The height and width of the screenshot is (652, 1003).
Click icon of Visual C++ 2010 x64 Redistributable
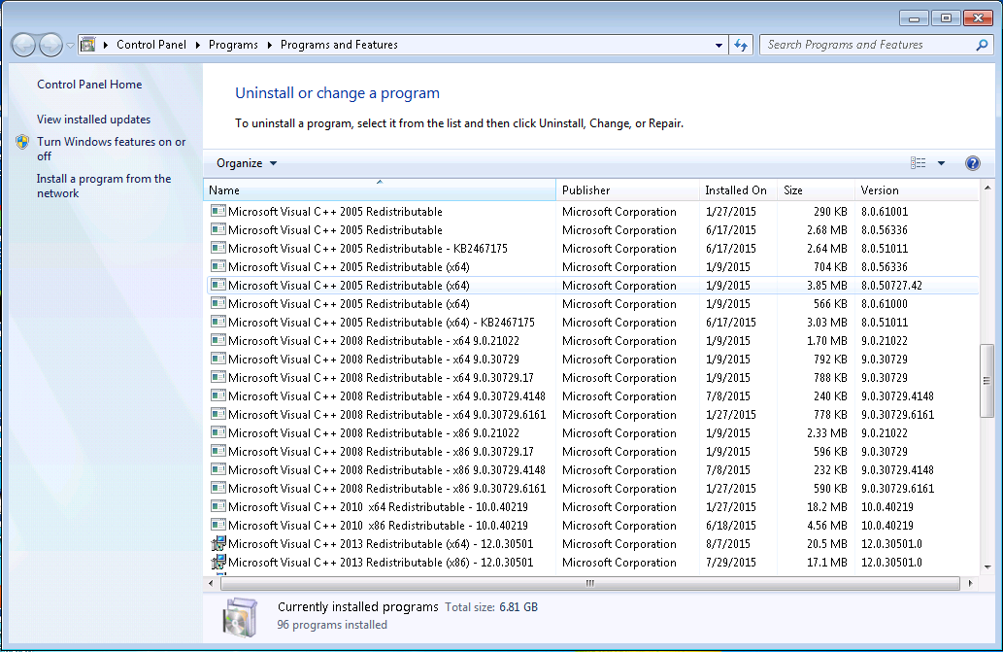(218, 506)
